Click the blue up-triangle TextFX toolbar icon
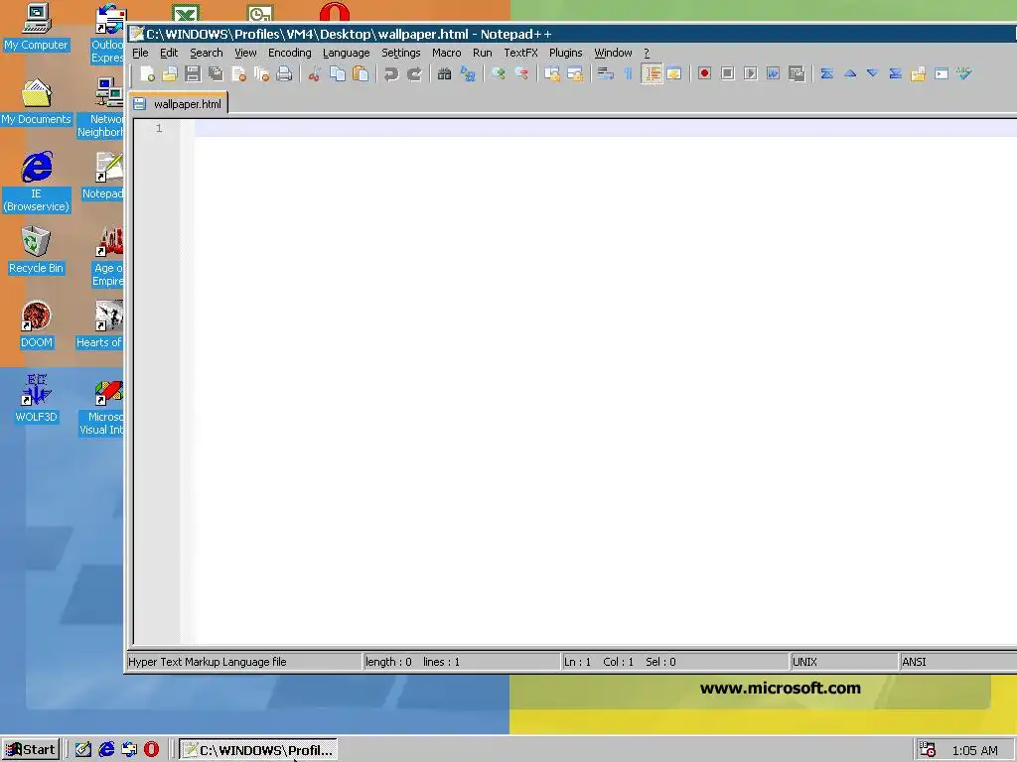1017x762 pixels. (x=850, y=73)
